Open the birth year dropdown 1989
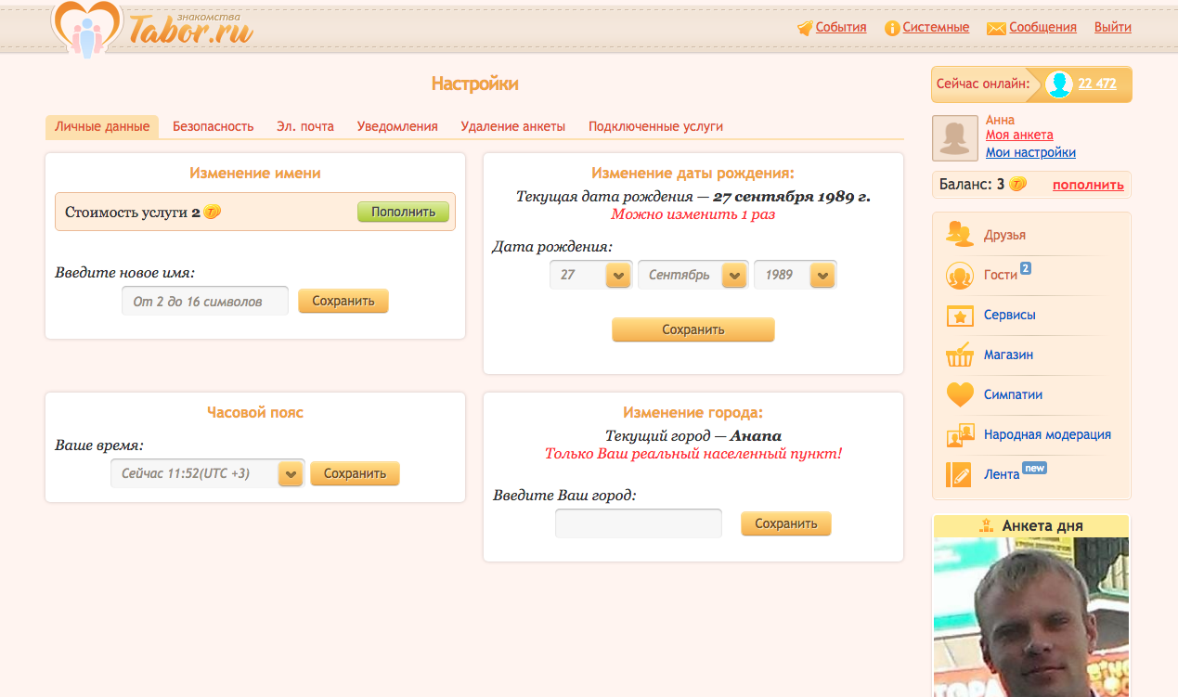Viewport: 1178px width, 697px height. coord(795,276)
